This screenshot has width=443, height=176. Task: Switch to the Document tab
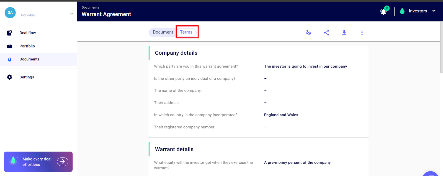(163, 32)
